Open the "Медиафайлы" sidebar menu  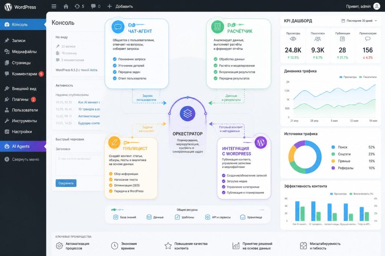coord(23,52)
